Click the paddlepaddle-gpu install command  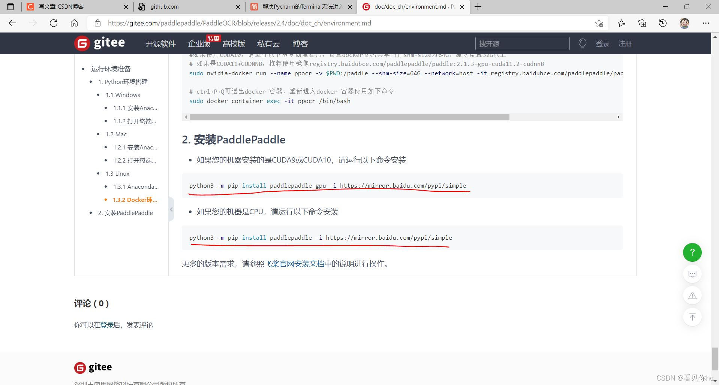click(x=328, y=185)
